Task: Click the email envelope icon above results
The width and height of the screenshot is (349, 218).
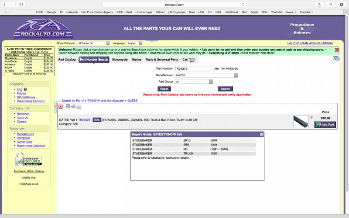Action: point(79,106)
